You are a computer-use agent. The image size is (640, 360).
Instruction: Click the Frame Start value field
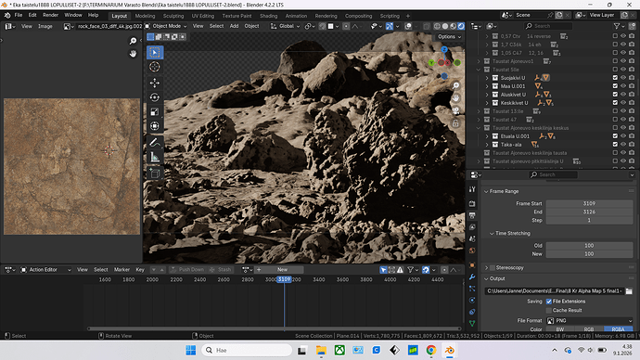tap(589, 203)
